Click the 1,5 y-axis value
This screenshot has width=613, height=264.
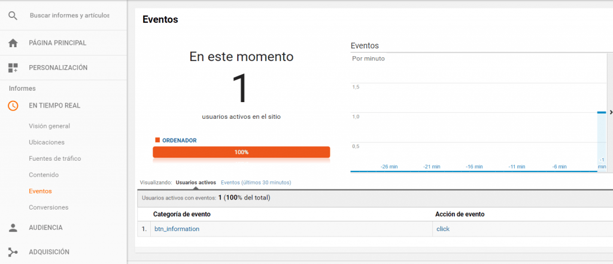point(356,87)
